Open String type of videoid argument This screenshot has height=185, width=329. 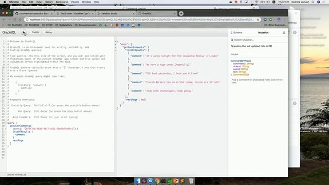(x=246, y=66)
